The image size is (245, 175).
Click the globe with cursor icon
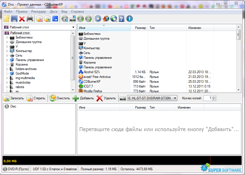114,19
